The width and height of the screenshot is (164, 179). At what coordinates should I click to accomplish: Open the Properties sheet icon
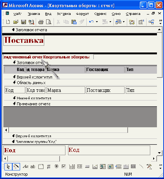tap(141, 22)
